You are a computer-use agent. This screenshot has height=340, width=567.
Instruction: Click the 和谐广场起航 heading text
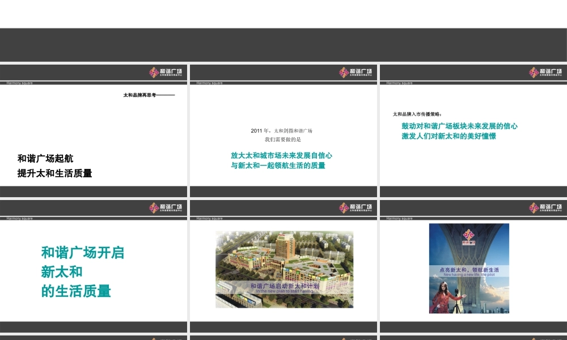[45, 159]
